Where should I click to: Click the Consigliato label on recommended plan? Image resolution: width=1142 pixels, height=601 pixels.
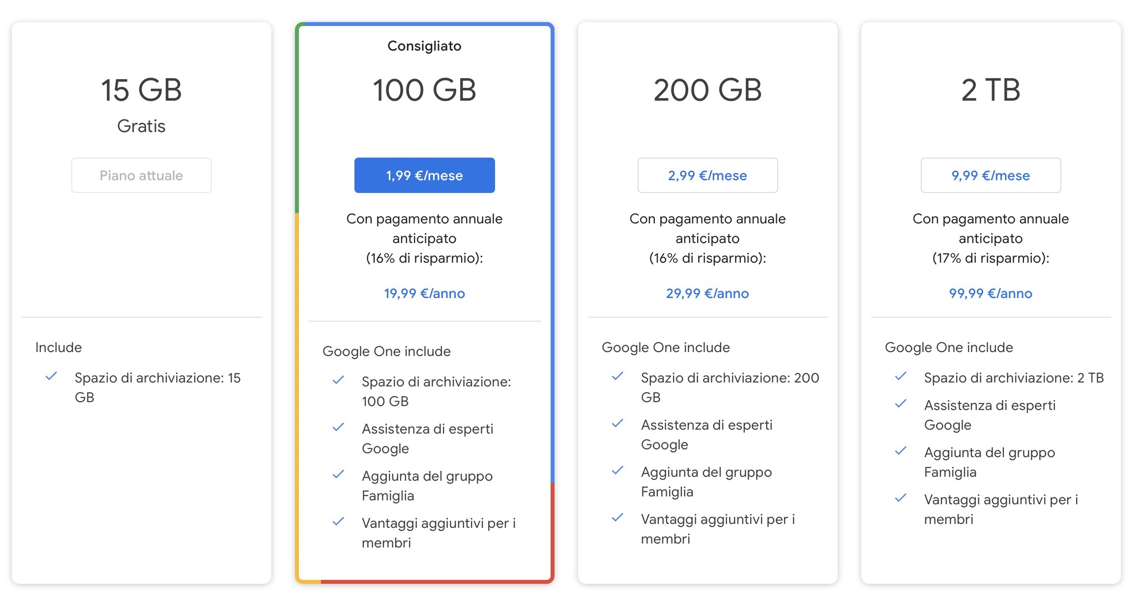(x=424, y=46)
